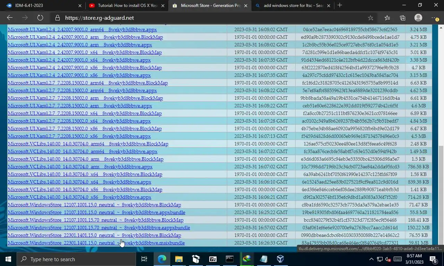Download UI.Xaml.2.7 x86 BlockMap link
The image size is (444, 266).
pos(85,128)
